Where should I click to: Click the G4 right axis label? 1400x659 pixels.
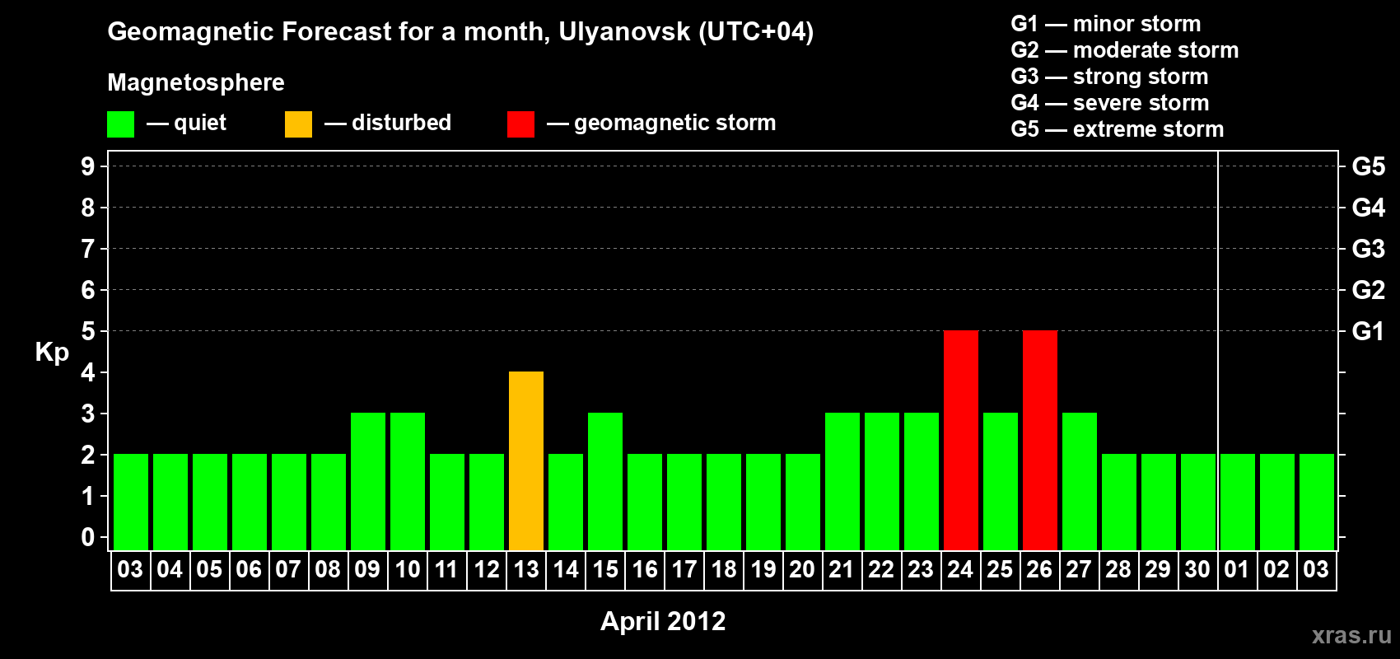[1369, 208]
